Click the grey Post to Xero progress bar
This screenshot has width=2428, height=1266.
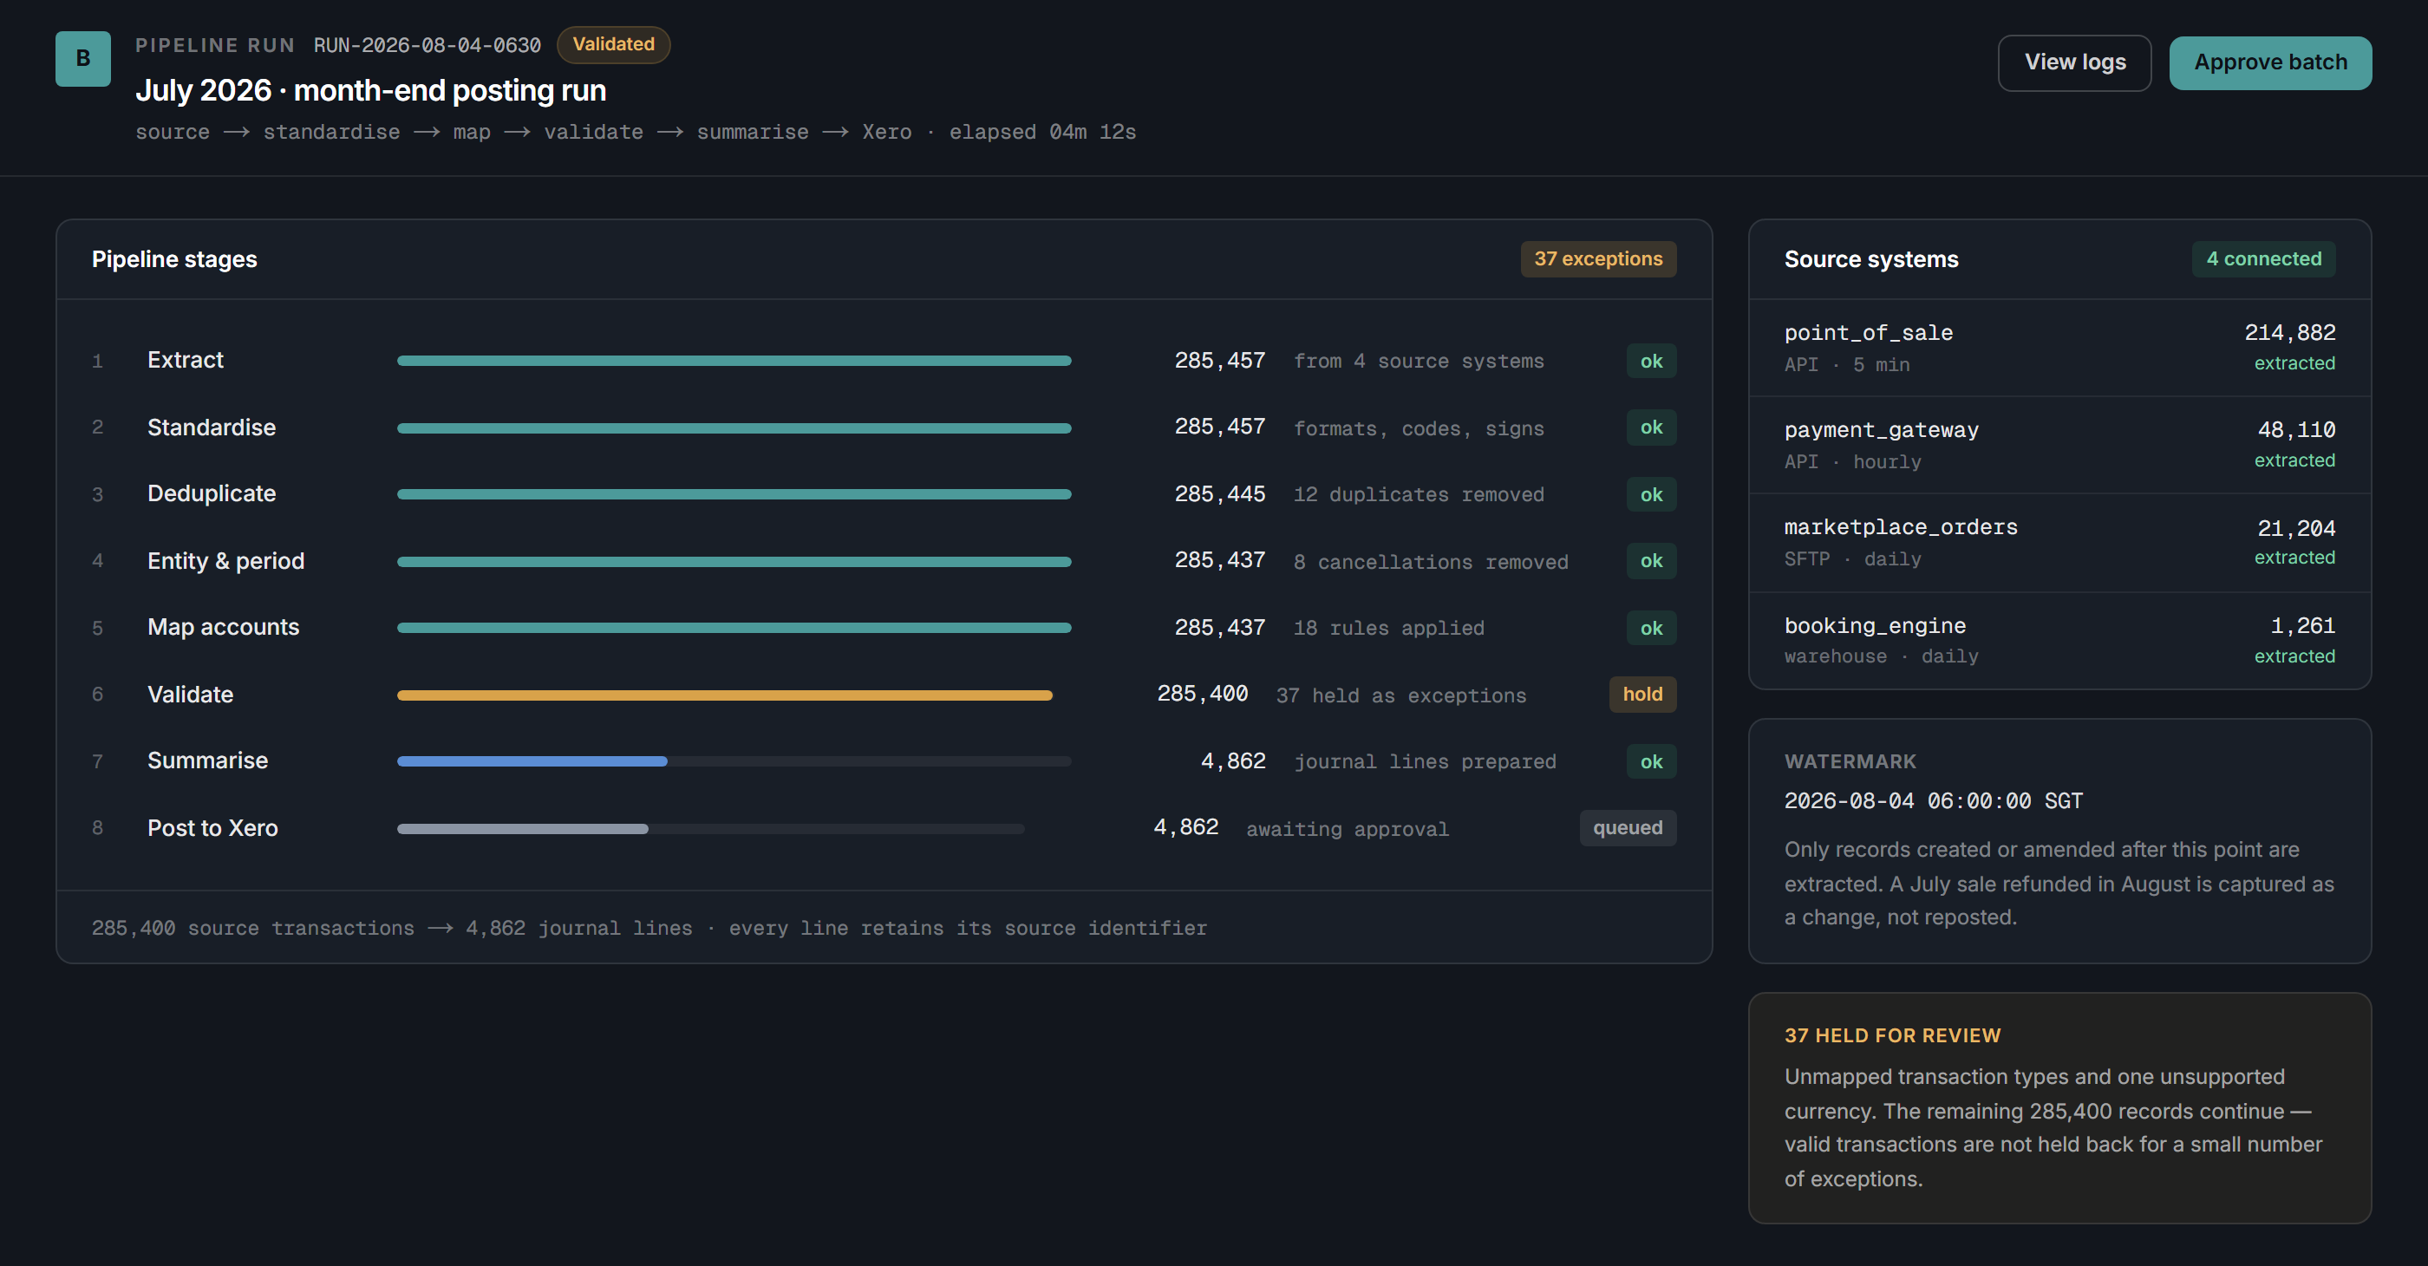523,829
